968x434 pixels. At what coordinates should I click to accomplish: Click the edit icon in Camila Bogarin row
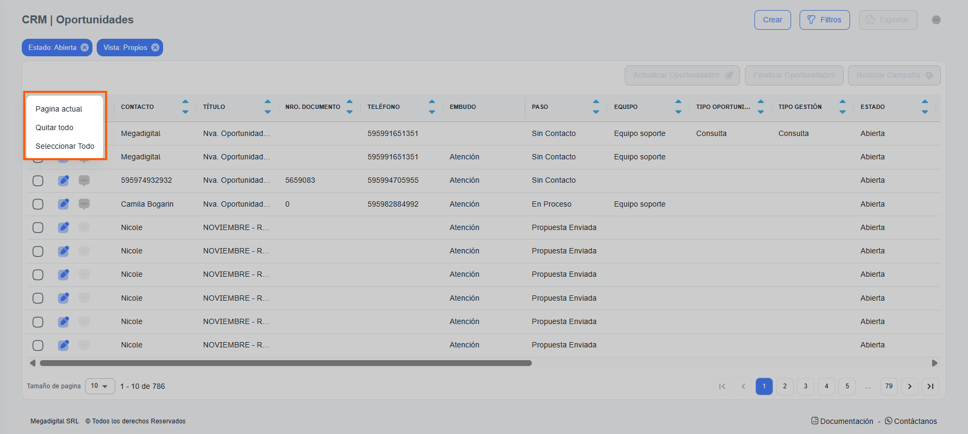coord(63,204)
